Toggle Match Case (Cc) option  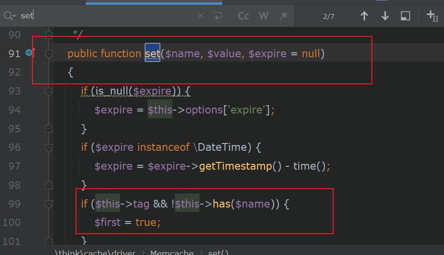(244, 16)
